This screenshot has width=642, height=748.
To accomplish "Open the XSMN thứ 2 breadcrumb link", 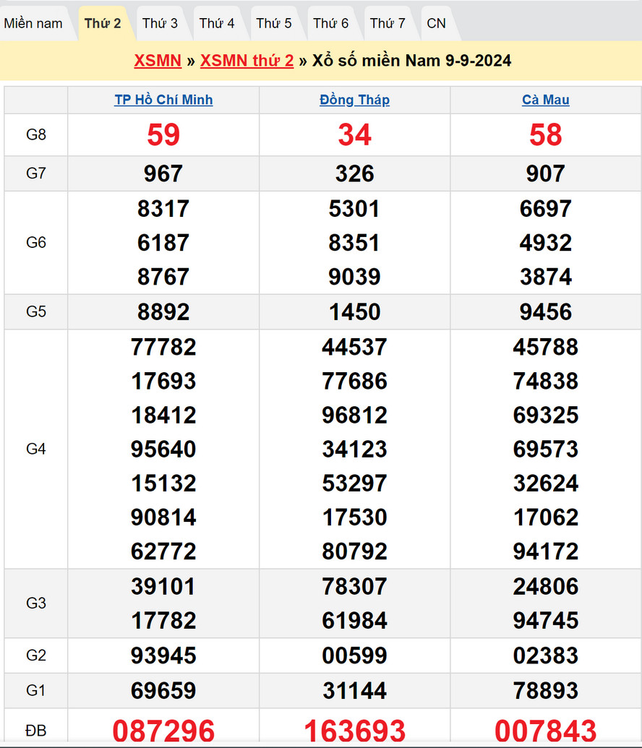I will [247, 61].
